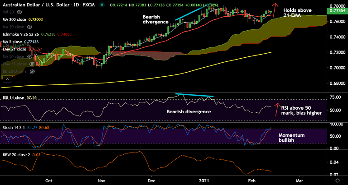Image resolution: width=348 pixels, height=185 pixels.
Task: Click 50.00 on the RSI scale
Action: (x=335, y=110)
